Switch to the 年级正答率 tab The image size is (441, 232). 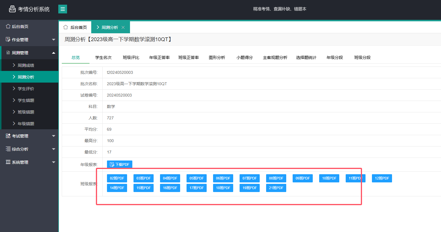coord(159,57)
